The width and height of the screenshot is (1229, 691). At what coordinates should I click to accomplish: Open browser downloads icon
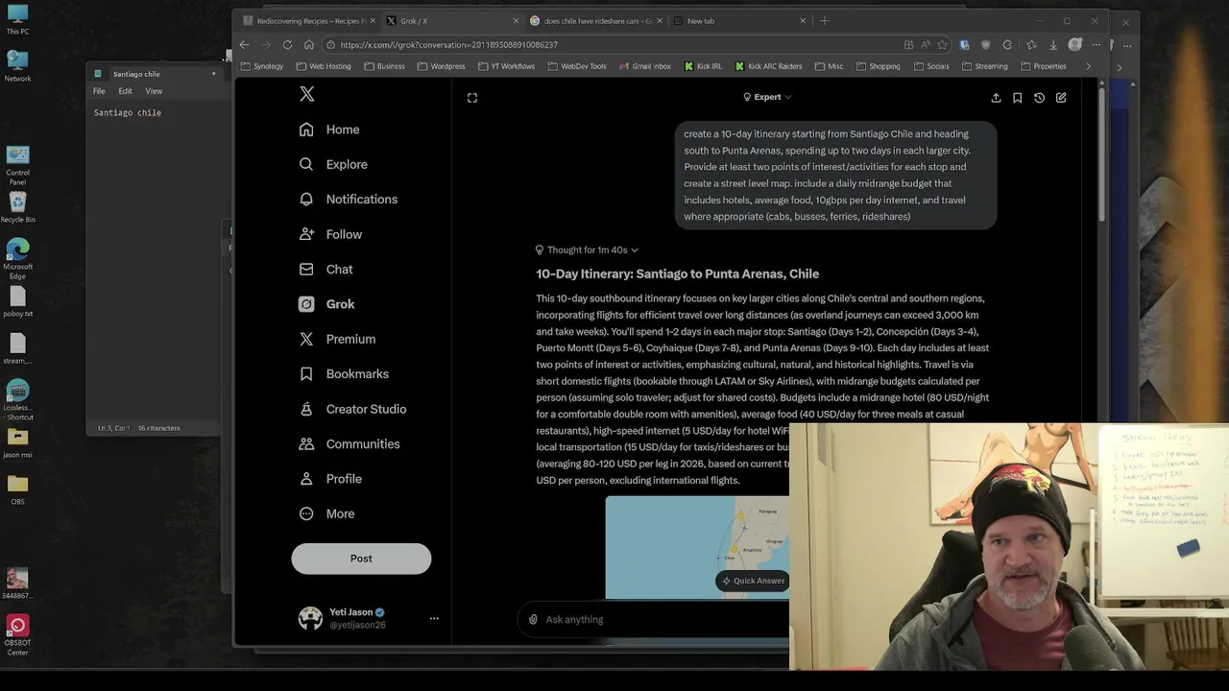[1053, 44]
